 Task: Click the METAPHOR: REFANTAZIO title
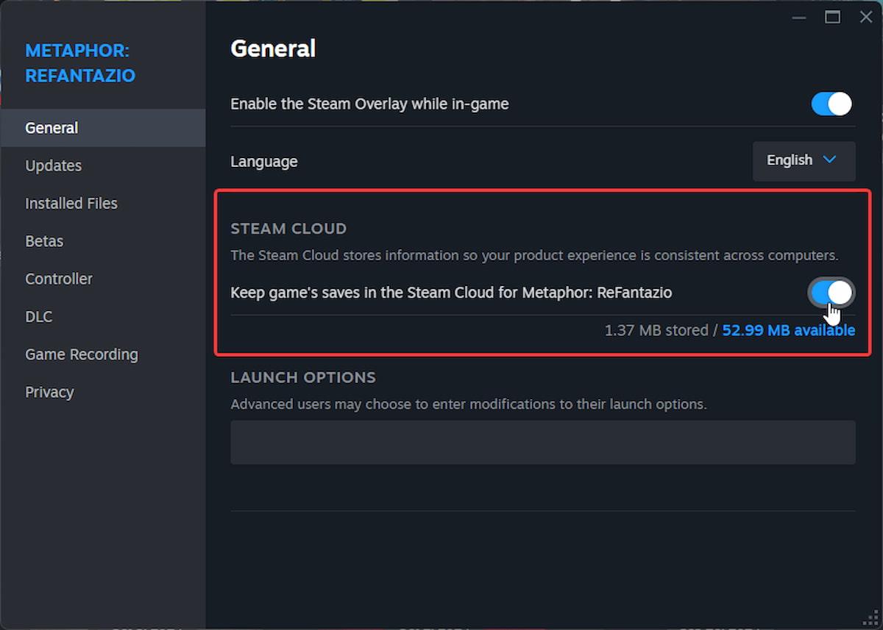tap(77, 62)
